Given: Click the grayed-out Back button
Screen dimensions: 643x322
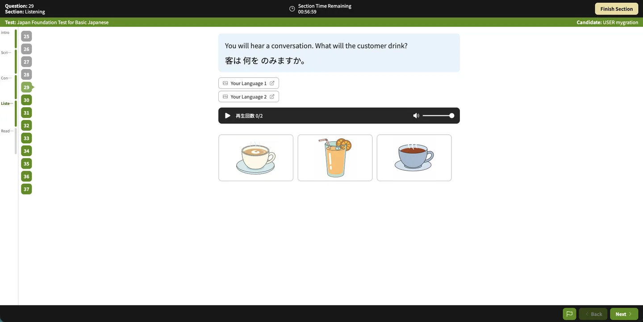Looking at the screenshot, I should [x=593, y=314].
